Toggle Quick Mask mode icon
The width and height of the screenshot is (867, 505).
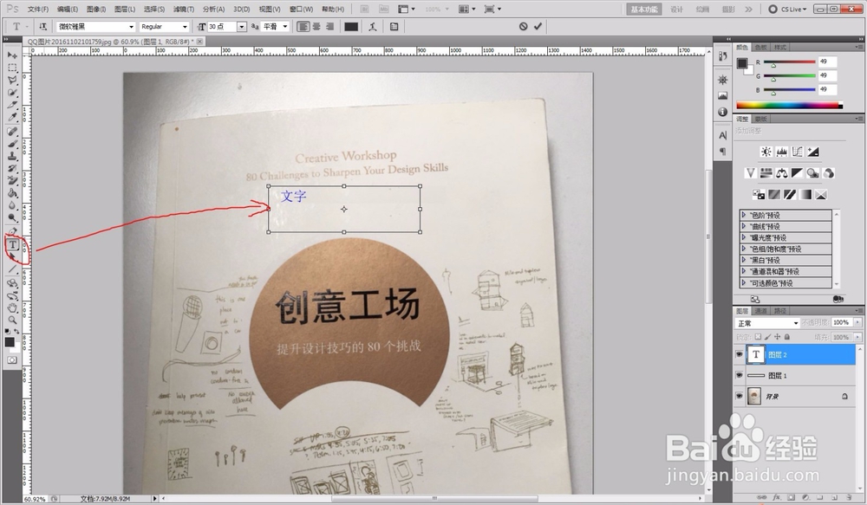[x=12, y=360]
